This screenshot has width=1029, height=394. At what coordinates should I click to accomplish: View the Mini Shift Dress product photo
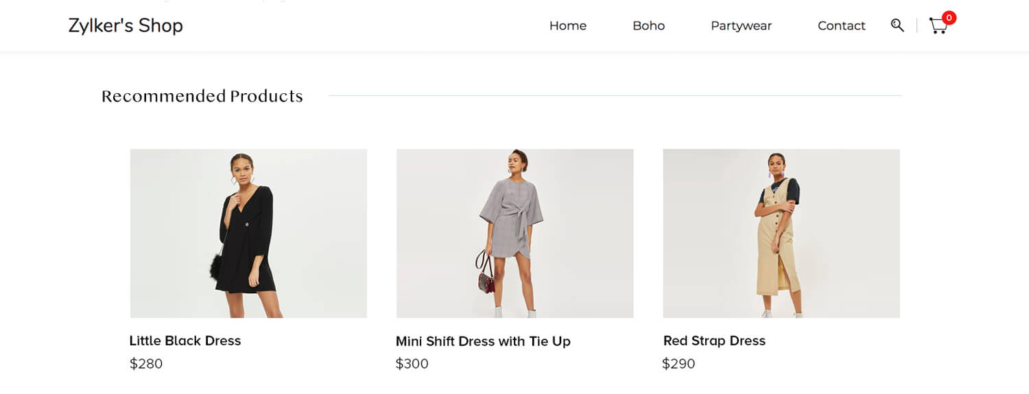pos(514,233)
